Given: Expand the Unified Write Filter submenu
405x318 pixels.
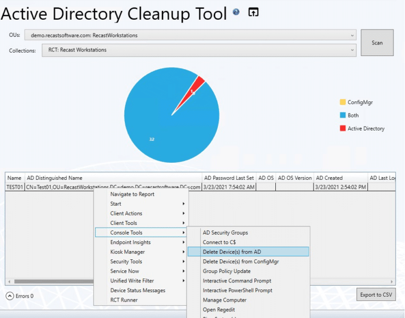Looking at the screenshot, I should click(141, 281).
